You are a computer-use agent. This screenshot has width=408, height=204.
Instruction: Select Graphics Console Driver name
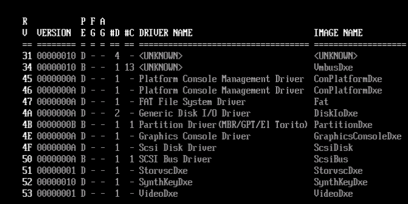(195, 136)
